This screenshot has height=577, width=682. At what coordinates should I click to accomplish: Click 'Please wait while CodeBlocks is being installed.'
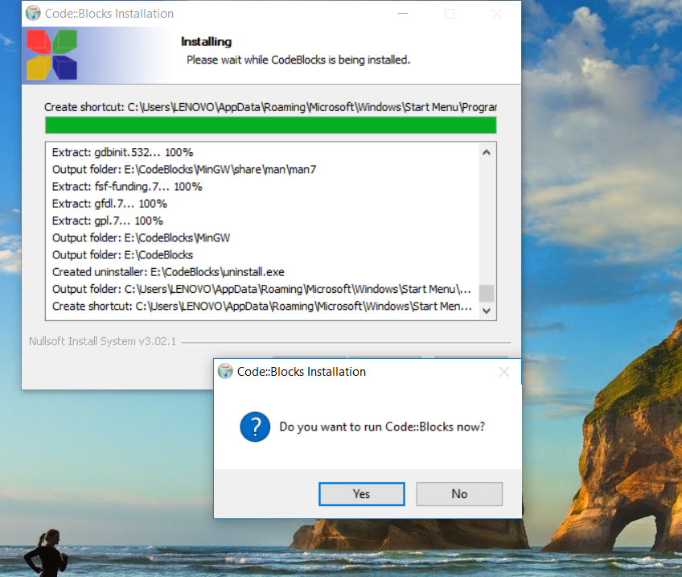coord(298,60)
